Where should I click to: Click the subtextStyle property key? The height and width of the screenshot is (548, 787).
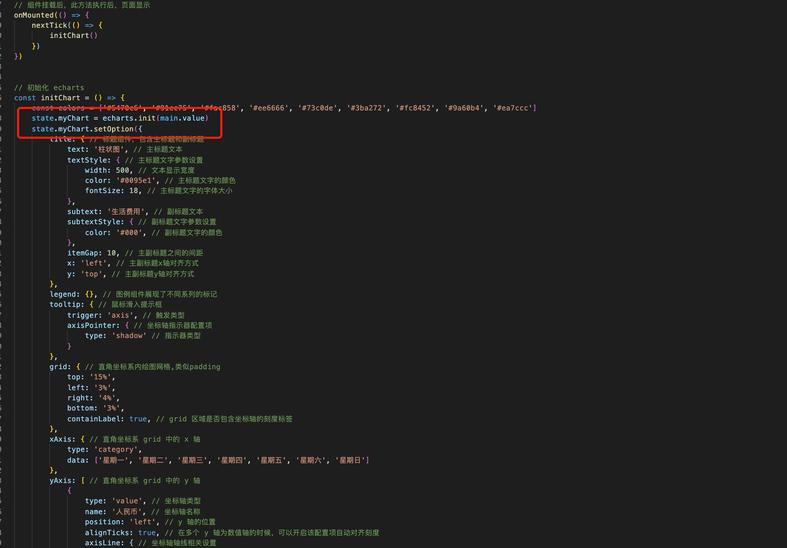pos(93,222)
